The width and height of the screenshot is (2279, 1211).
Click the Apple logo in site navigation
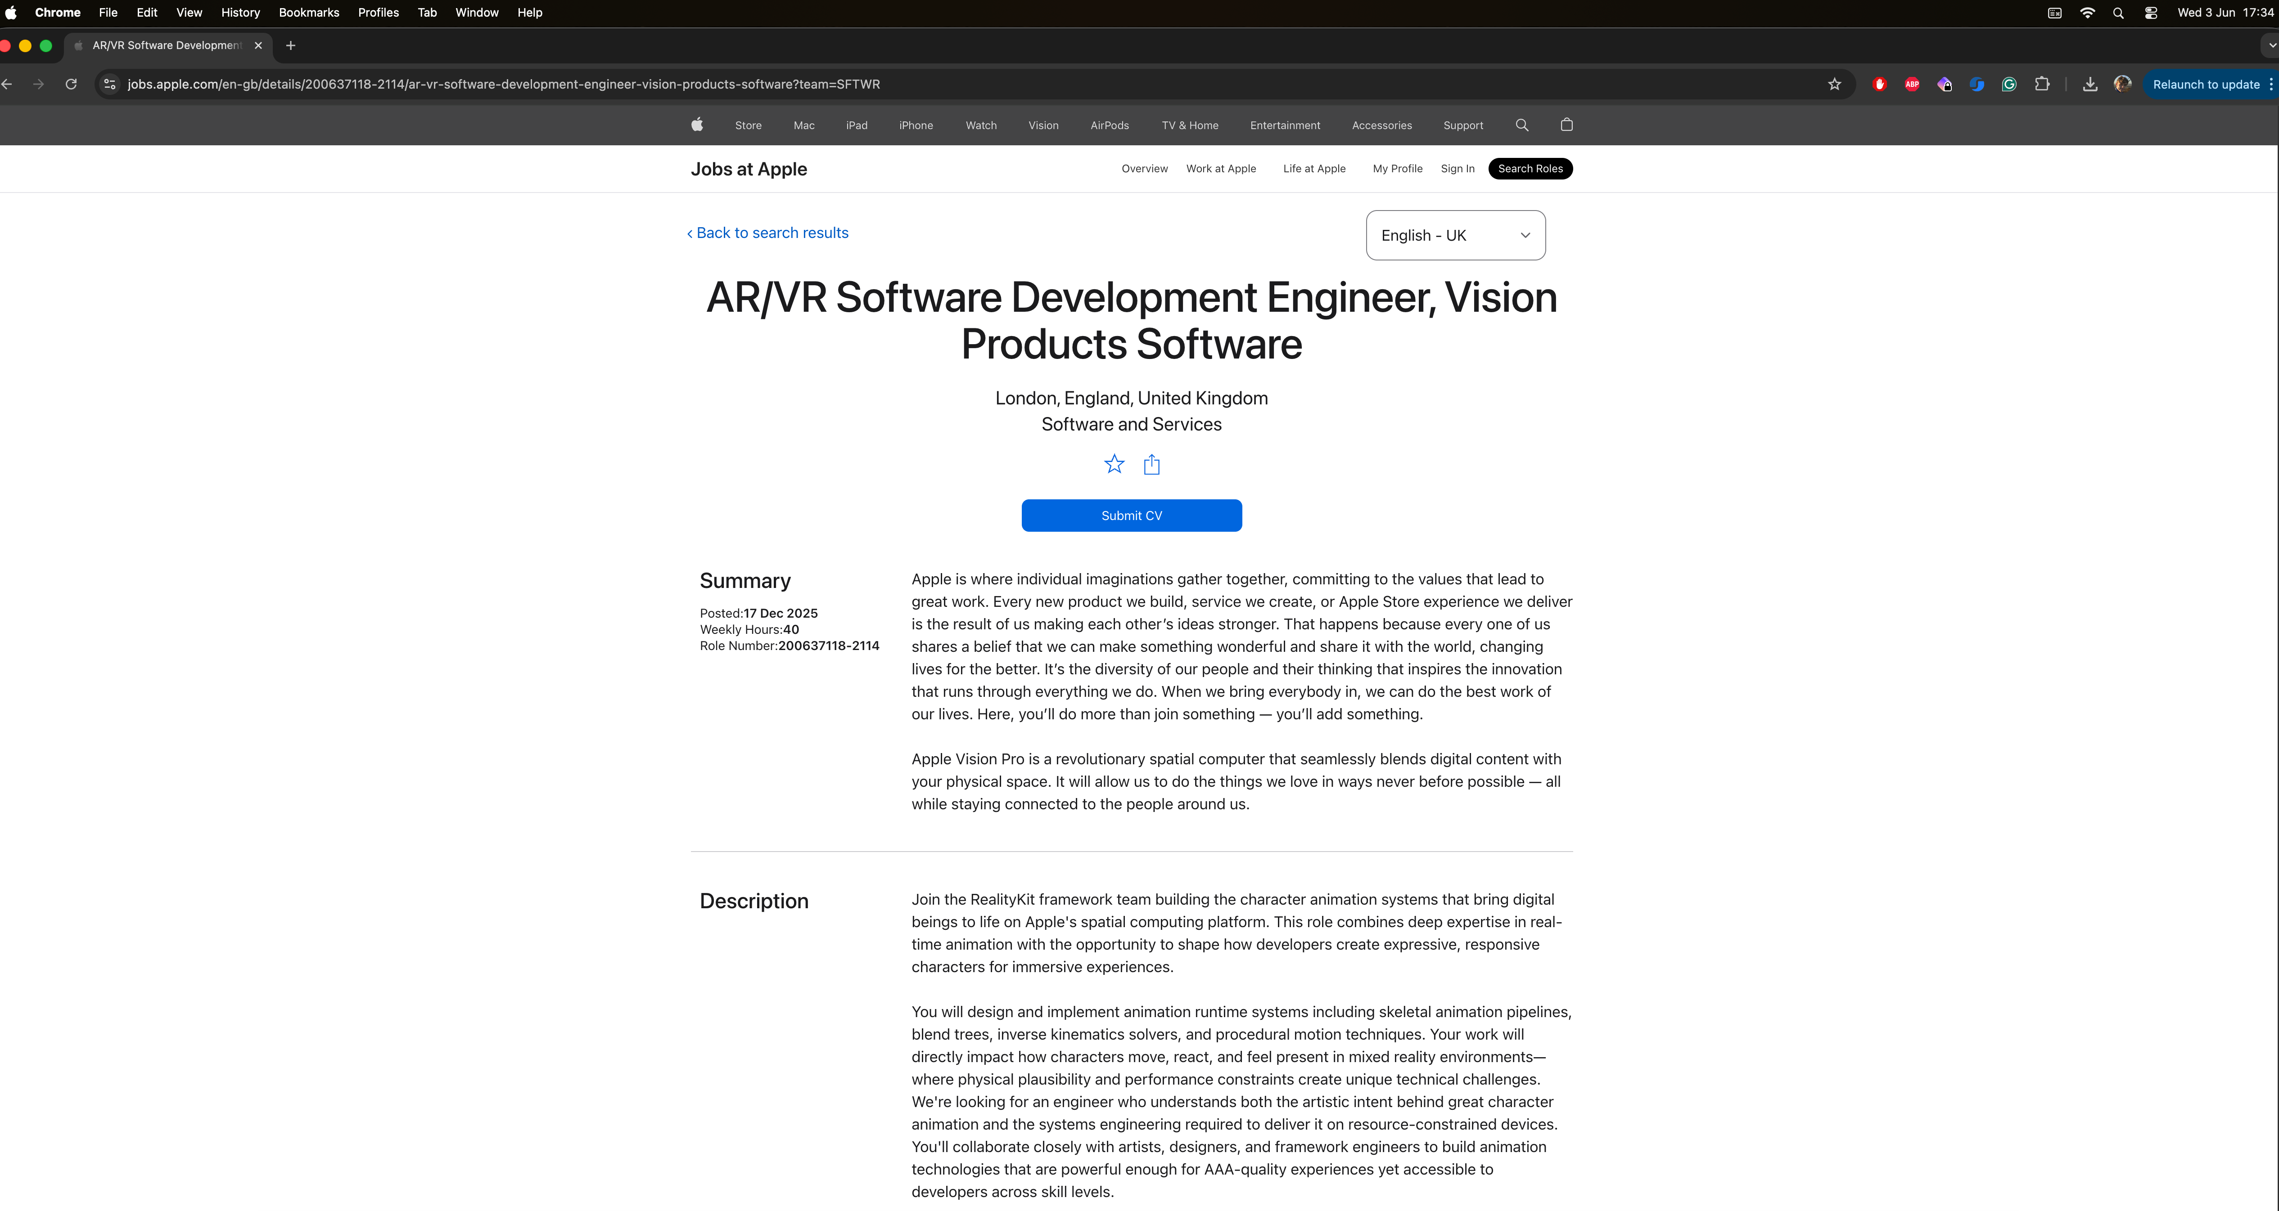click(697, 125)
